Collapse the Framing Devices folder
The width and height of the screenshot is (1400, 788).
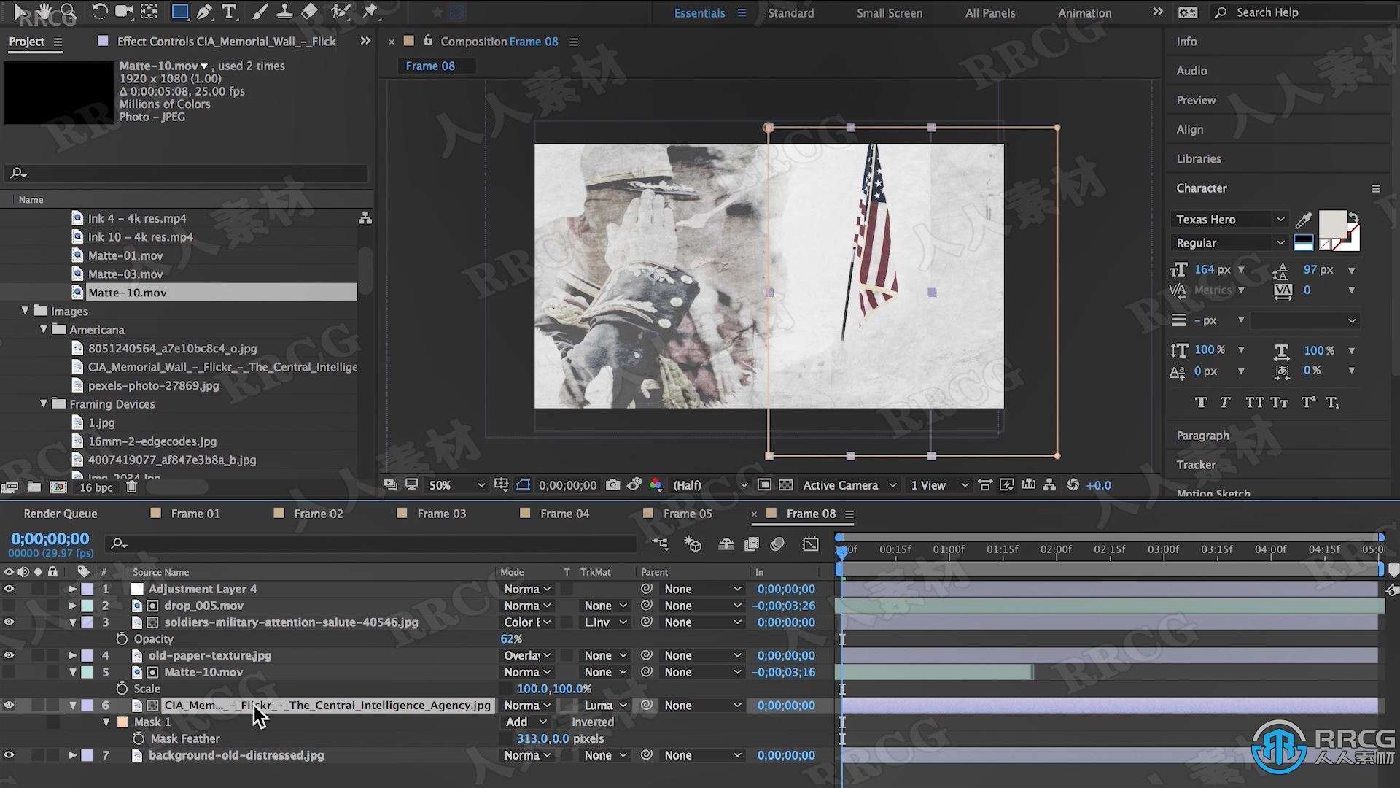43,403
